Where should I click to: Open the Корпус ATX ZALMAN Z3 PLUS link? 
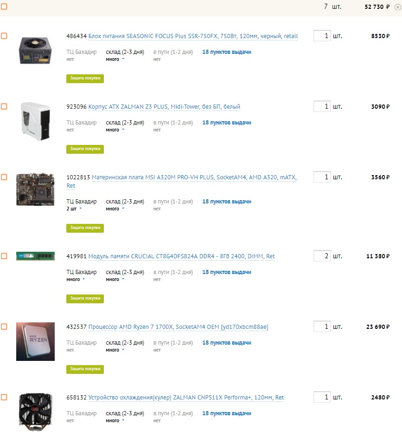click(x=164, y=107)
